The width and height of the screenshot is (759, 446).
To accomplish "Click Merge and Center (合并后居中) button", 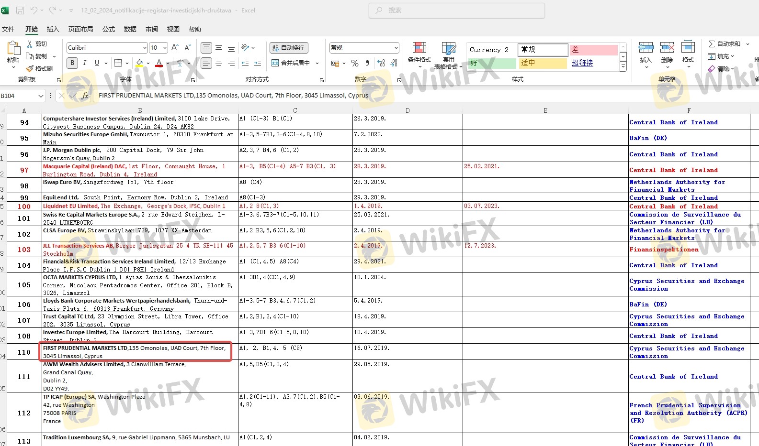I will (x=291, y=63).
